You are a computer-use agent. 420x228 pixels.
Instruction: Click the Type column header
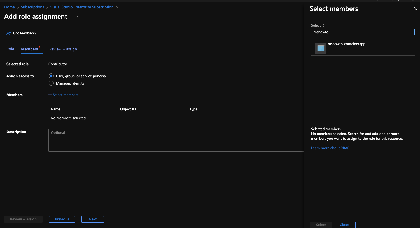click(193, 109)
